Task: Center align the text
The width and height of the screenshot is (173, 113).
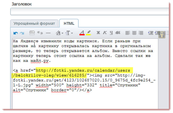Action: tap(134, 33)
